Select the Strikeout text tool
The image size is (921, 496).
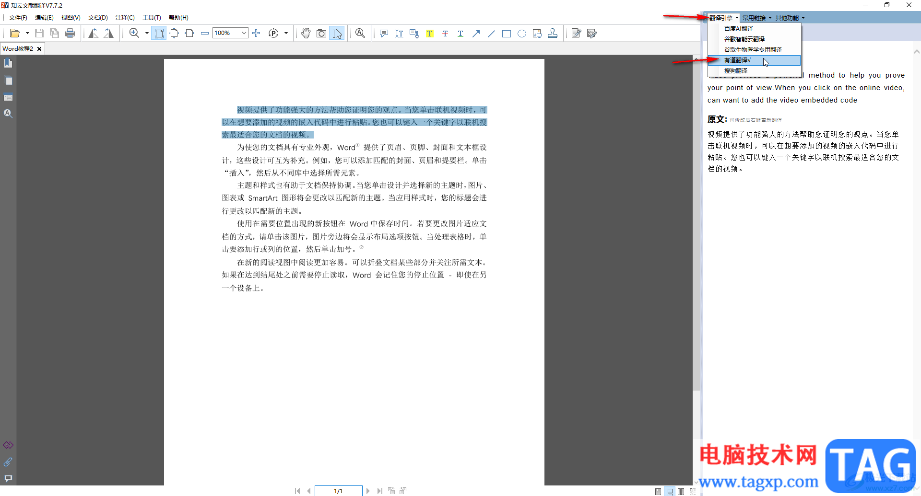(x=445, y=33)
